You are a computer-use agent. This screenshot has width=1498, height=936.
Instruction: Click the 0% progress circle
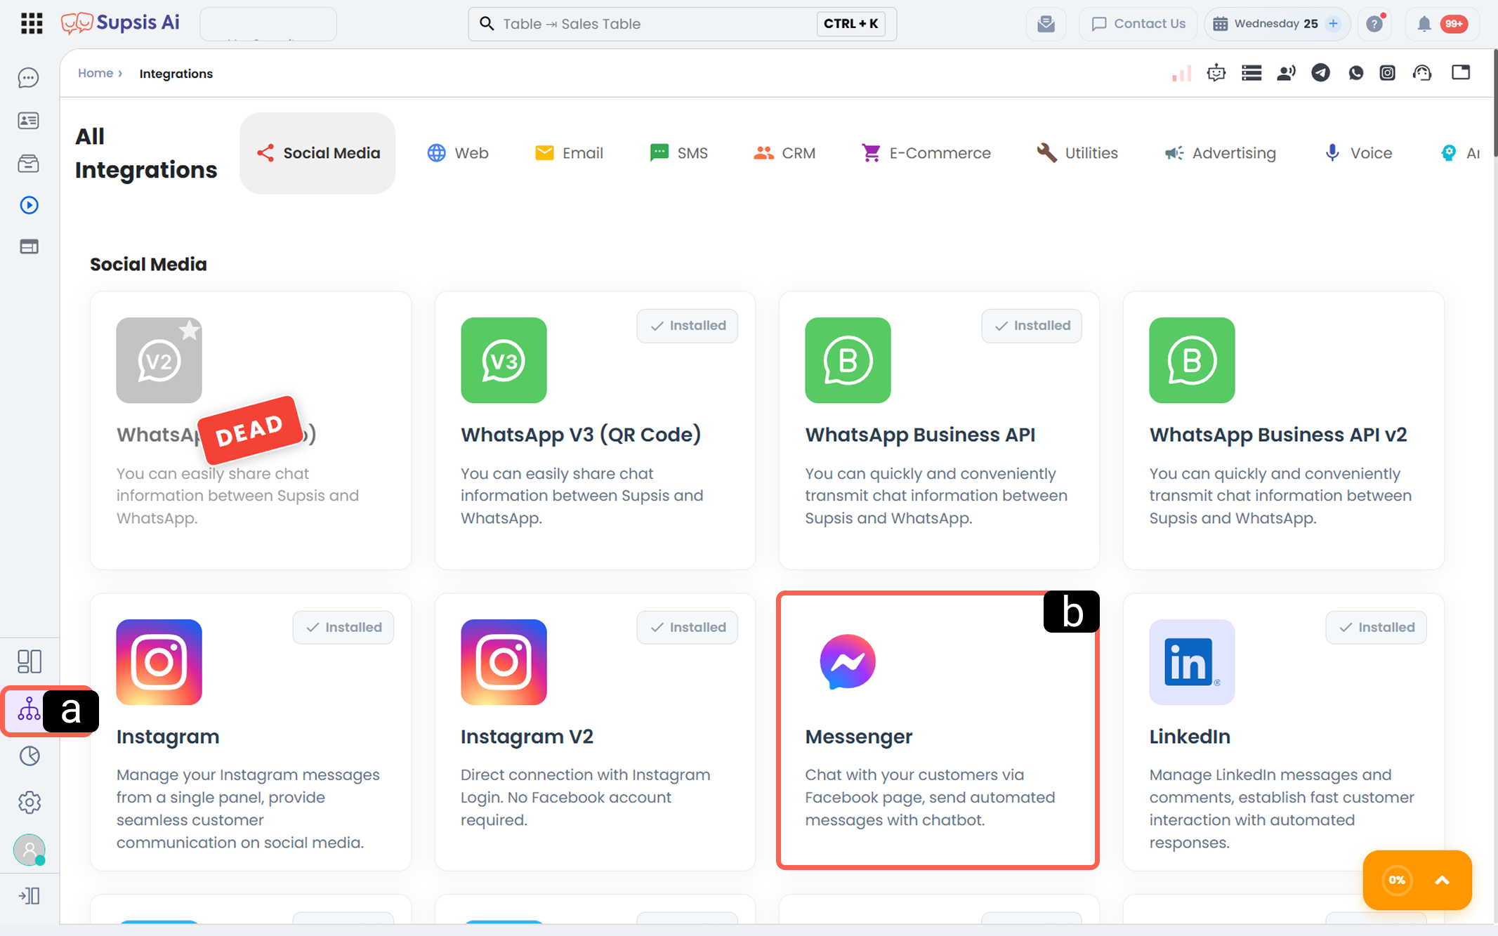pyautogui.click(x=1397, y=881)
